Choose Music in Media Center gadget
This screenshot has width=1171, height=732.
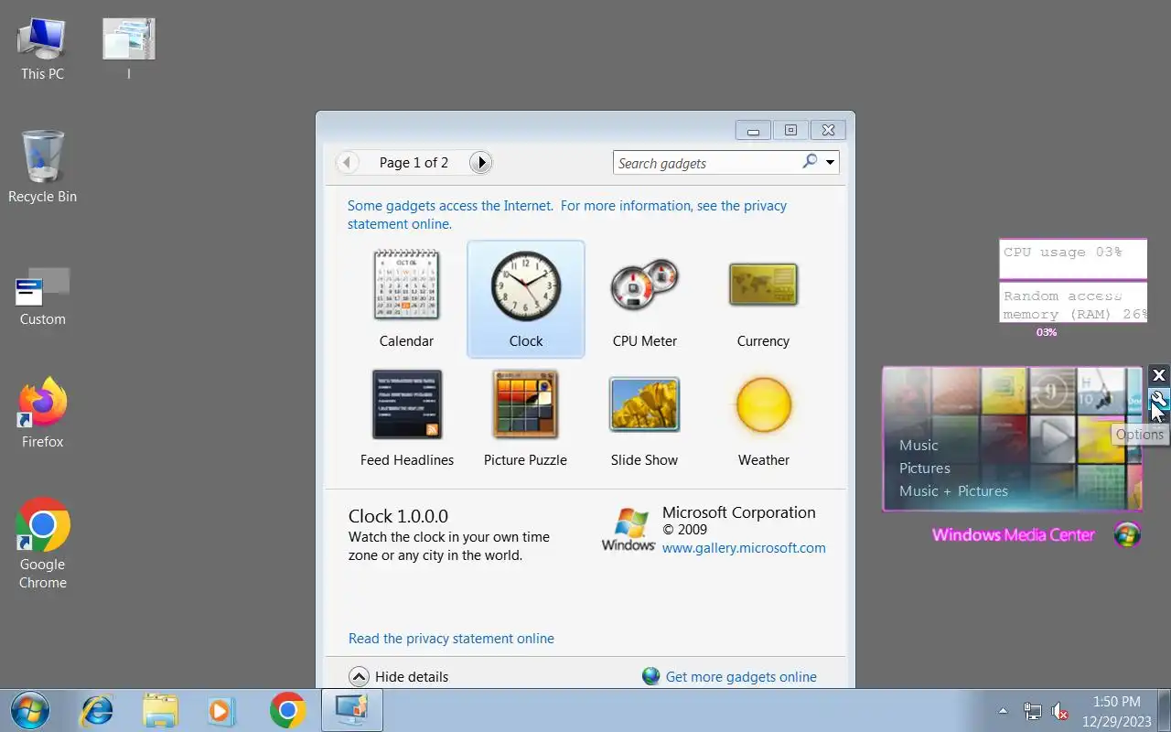click(x=919, y=446)
